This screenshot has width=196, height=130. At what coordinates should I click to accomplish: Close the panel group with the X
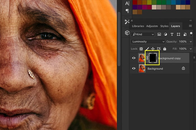tap(132, 21)
